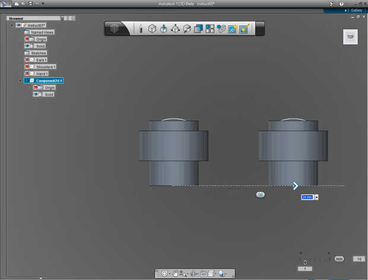Collapse the Component24:1 tree node
Image resolution: width=368 pixels, height=280 pixels.
[20, 81]
